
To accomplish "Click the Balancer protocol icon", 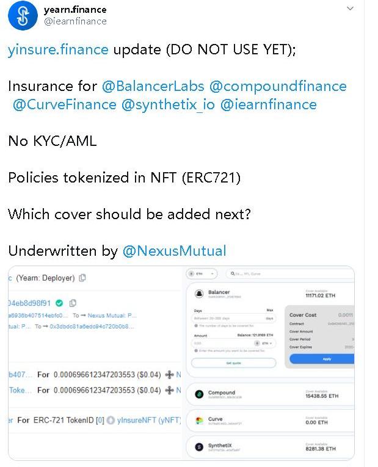I will [199, 294].
